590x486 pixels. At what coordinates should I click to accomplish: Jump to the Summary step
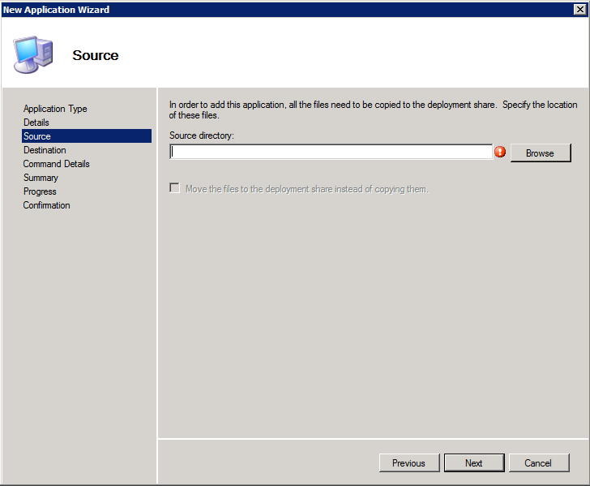point(41,178)
